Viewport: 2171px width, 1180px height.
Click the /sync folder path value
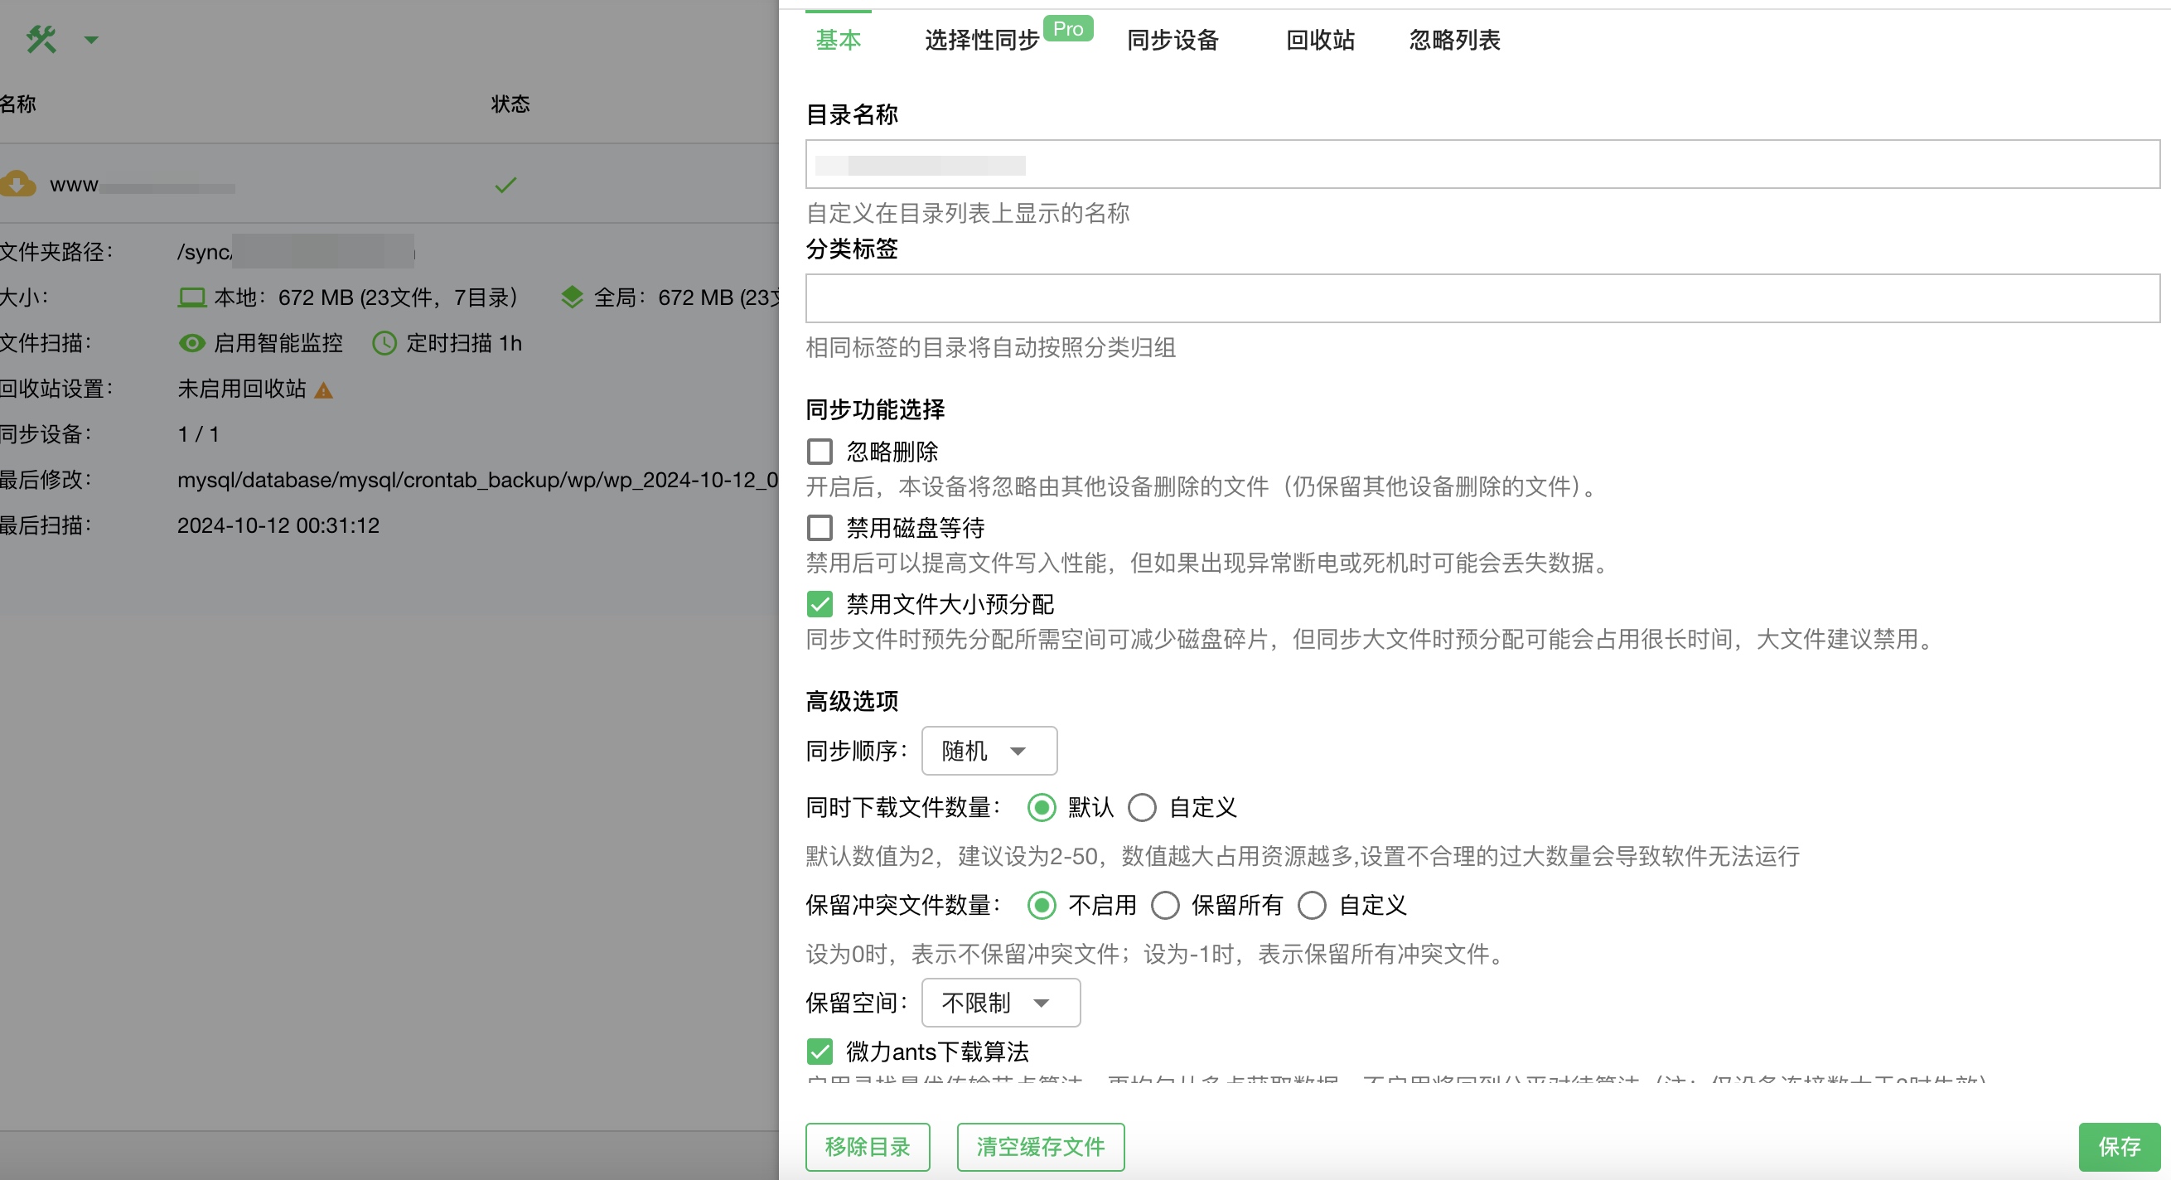coord(296,251)
